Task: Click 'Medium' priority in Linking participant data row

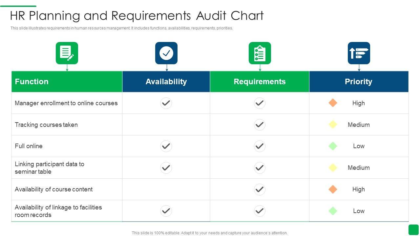Action: [x=359, y=168]
